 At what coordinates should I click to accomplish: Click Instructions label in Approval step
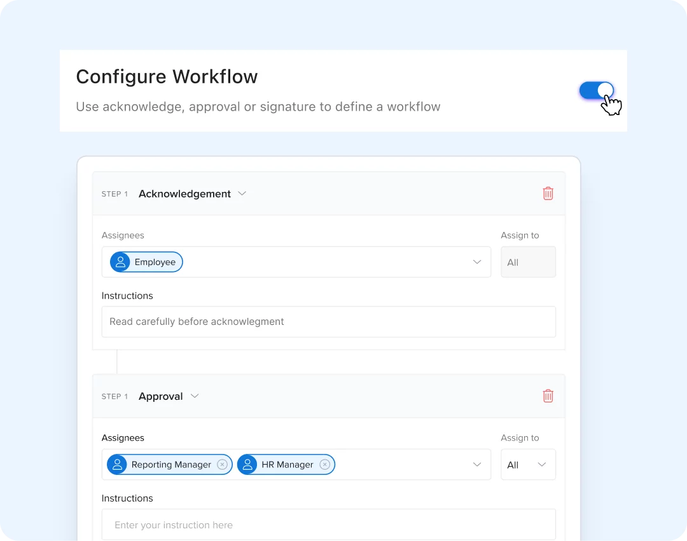[127, 498]
